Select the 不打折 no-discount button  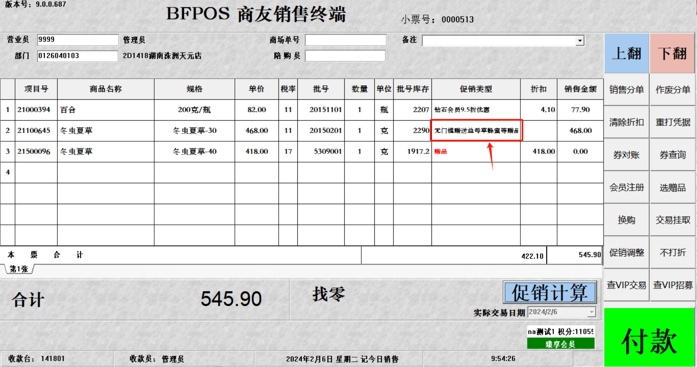point(672,253)
